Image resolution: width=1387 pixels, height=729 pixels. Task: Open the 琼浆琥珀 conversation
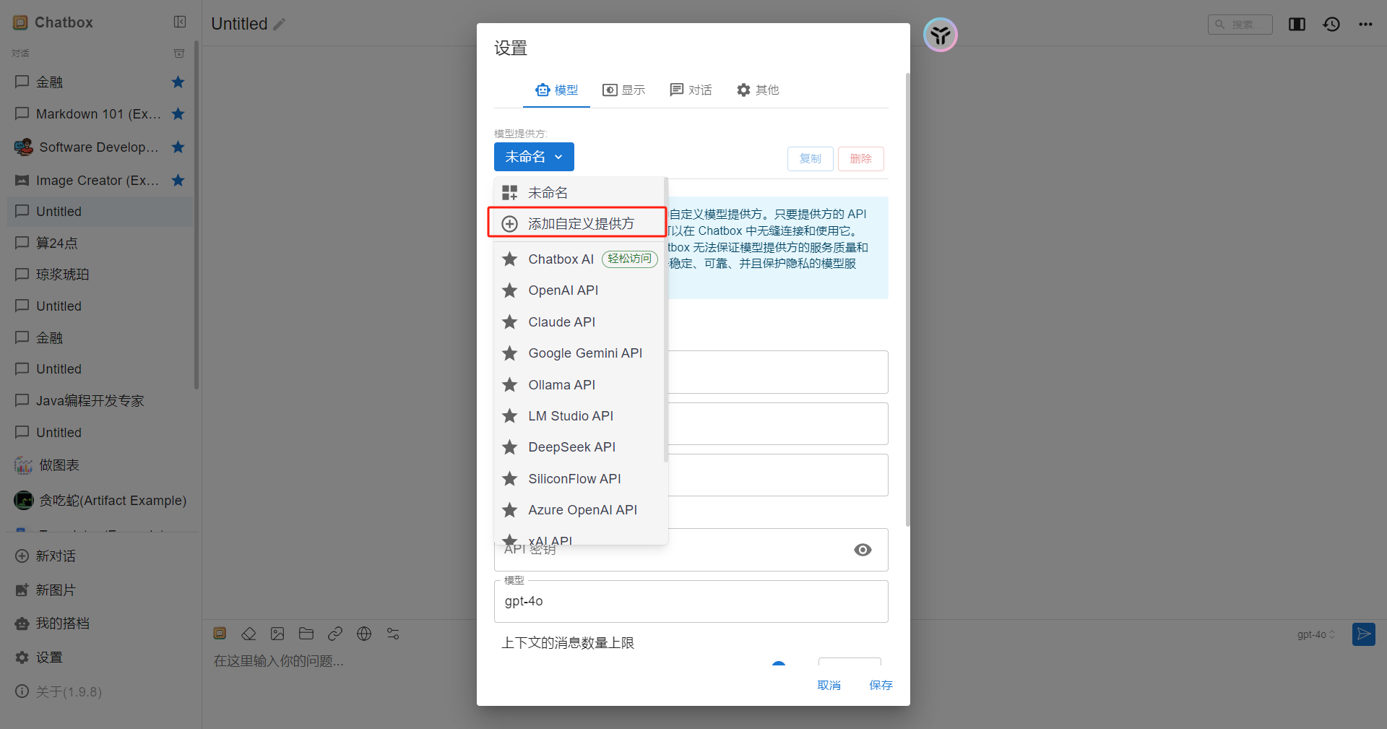coord(100,275)
